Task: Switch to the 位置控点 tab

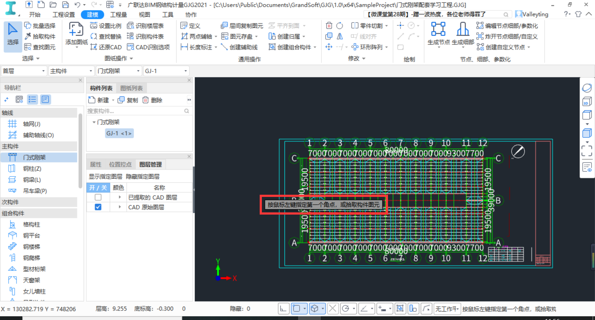Action: point(120,164)
